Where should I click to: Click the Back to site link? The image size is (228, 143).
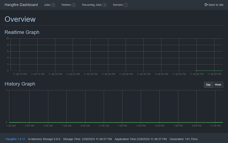[214, 5]
